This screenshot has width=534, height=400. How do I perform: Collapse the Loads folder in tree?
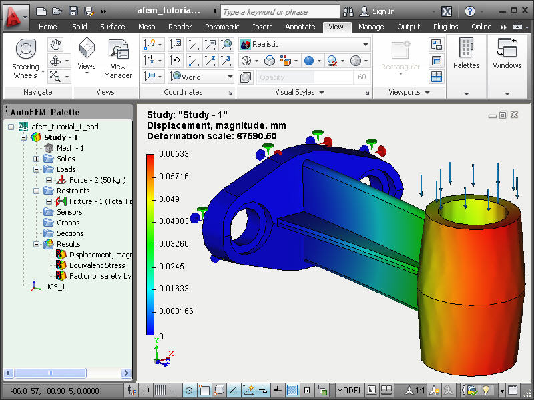coord(37,169)
